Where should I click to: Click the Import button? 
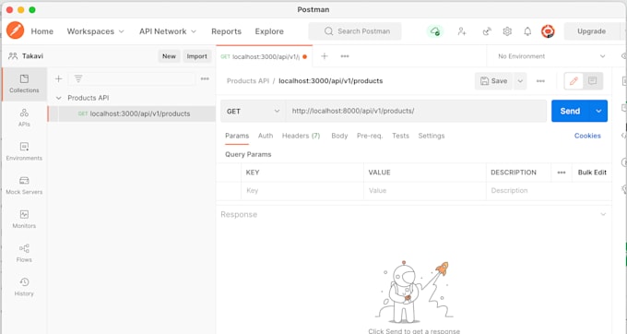pos(196,56)
